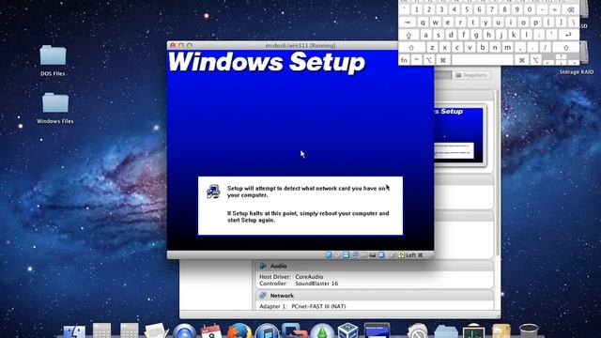The width and height of the screenshot is (601, 338).
Task: Click the Audio section header
Action: click(374, 266)
